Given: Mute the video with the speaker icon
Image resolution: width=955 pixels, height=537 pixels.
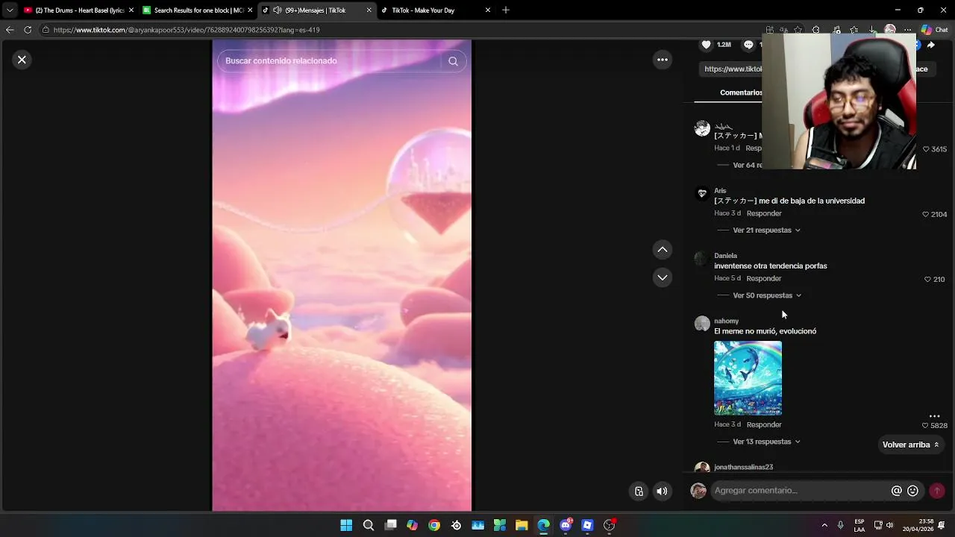Looking at the screenshot, I should pyautogui.click(x=662, y=491).
